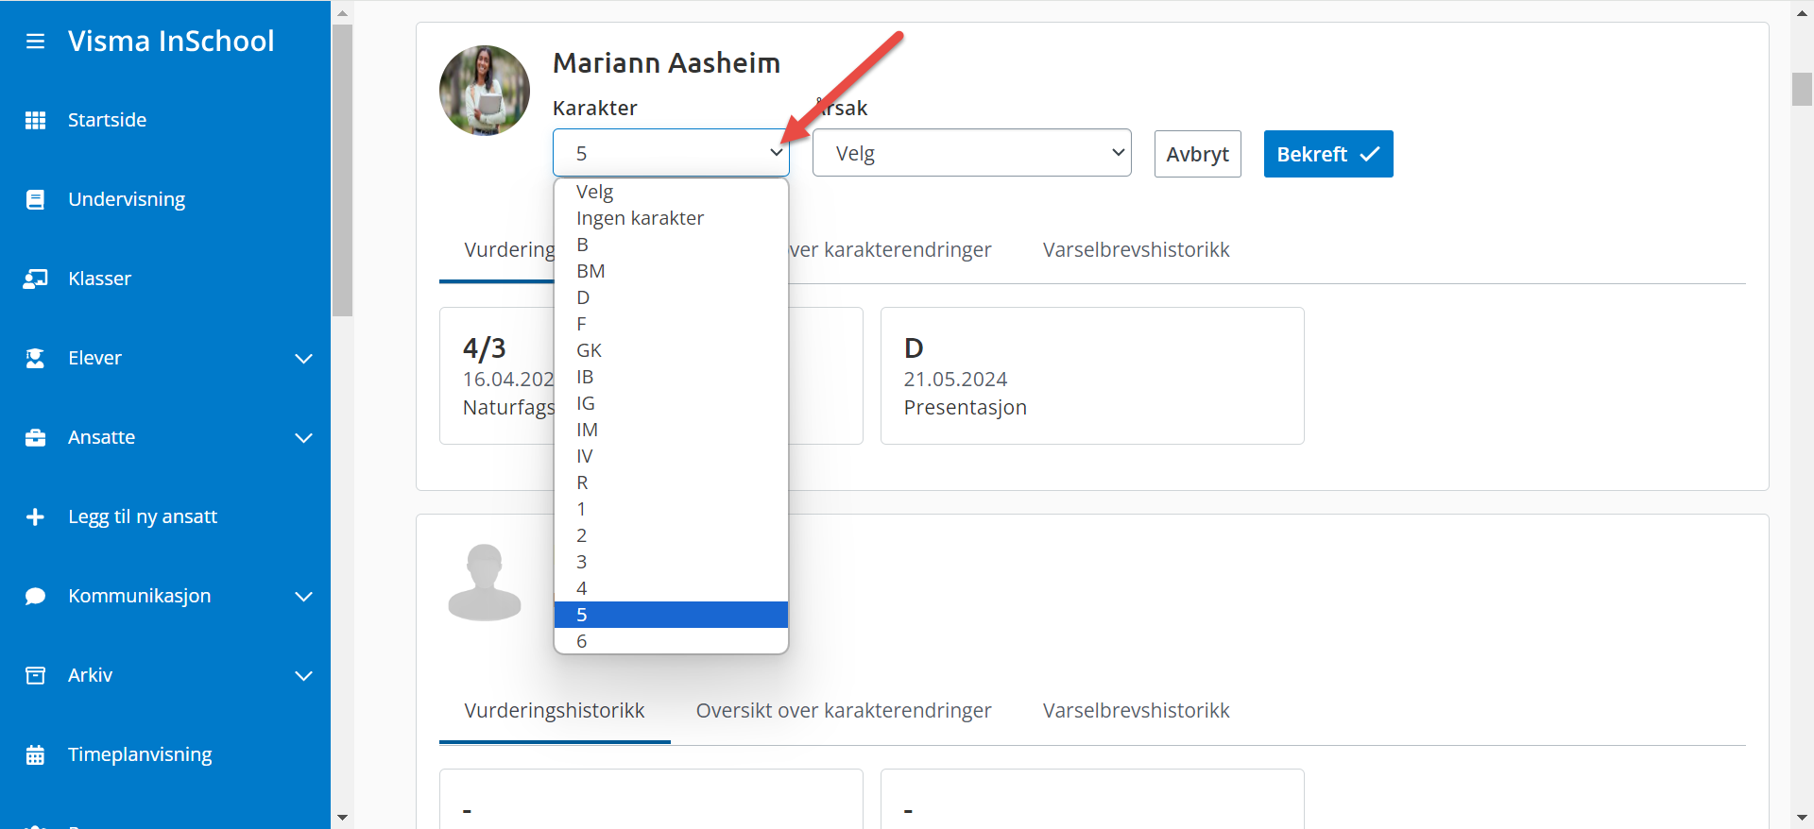The width and height of the screenshot is (1814, 829).
Task: Select highlighted grade 5 option
Action: (x=671, y=615)
